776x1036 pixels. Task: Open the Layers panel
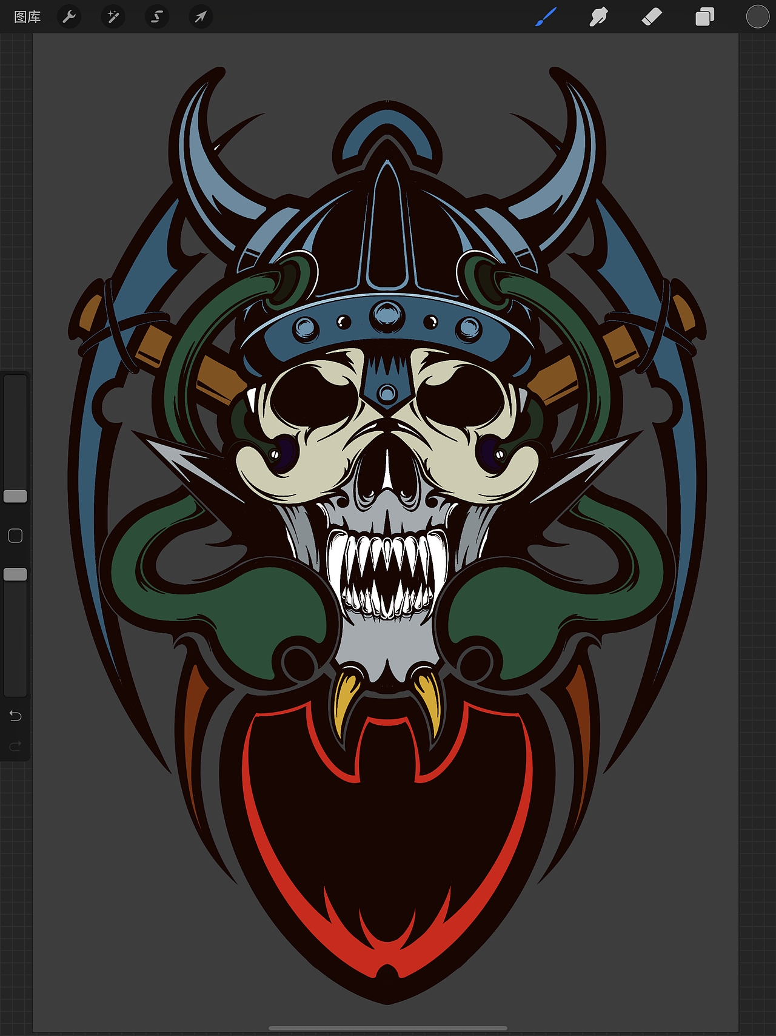click(704, 16)
